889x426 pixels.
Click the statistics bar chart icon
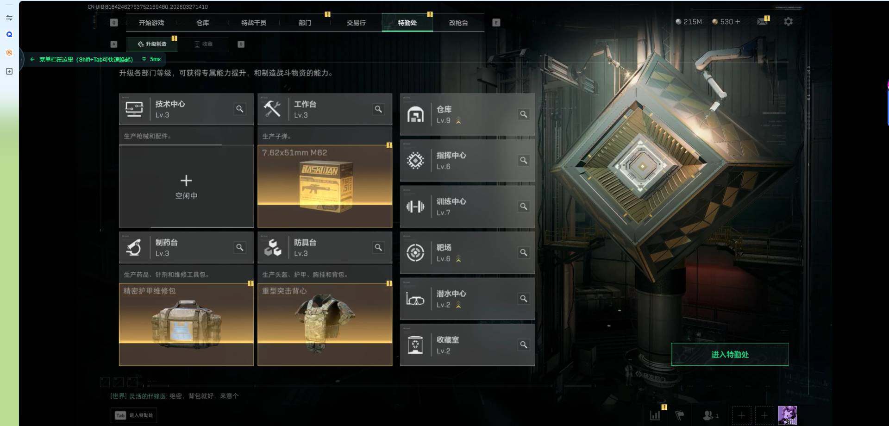coord(655,415)
